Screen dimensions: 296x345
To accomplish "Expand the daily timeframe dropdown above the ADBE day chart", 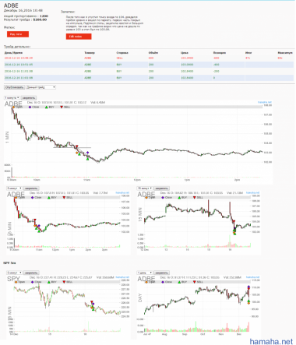I will point(145,273).
